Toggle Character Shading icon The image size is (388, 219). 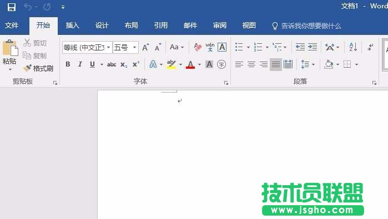pos(209,64)
